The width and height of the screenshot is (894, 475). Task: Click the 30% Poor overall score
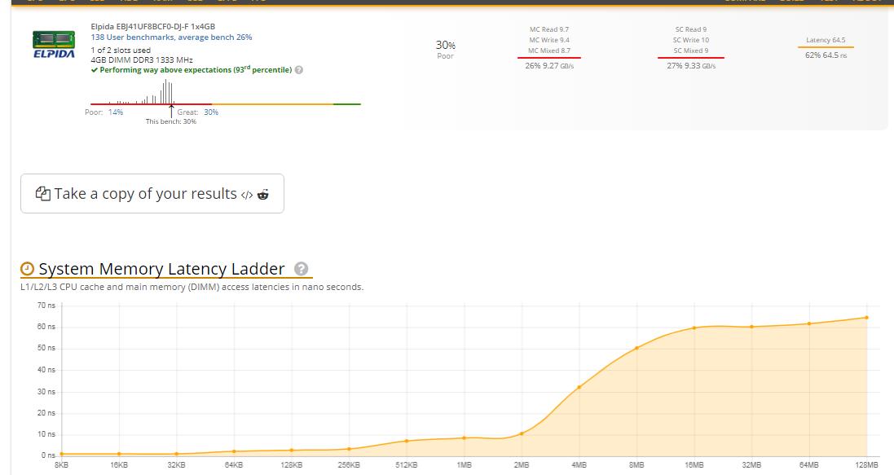(x=445, y=49)
